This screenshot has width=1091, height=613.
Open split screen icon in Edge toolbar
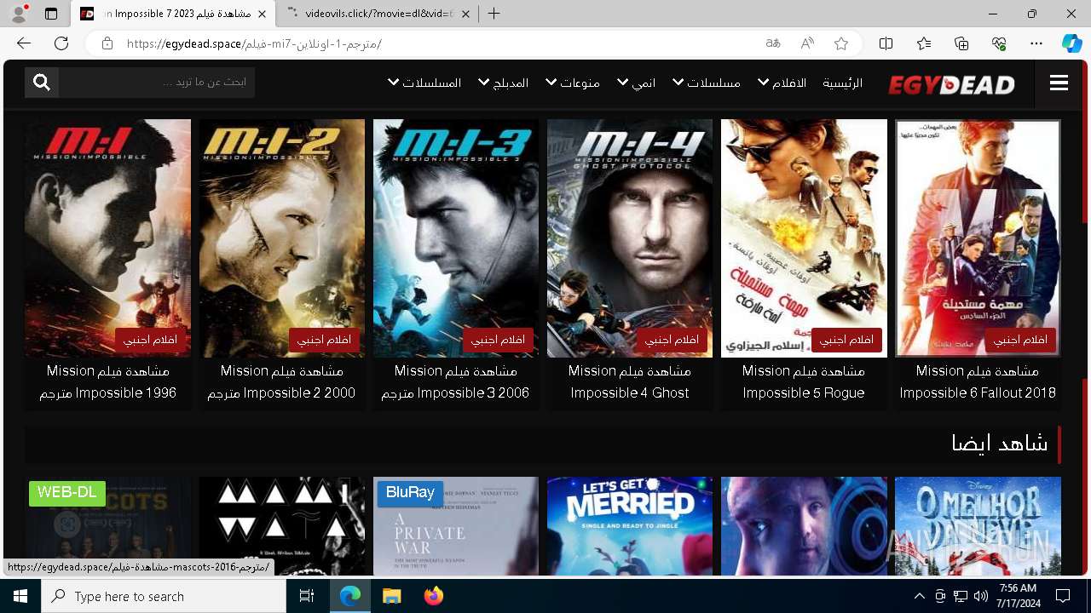click(x=886, y=43)
